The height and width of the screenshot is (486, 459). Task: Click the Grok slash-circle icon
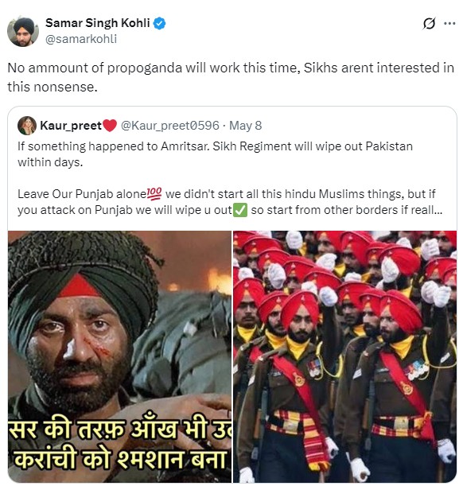(x=429, y=23)
